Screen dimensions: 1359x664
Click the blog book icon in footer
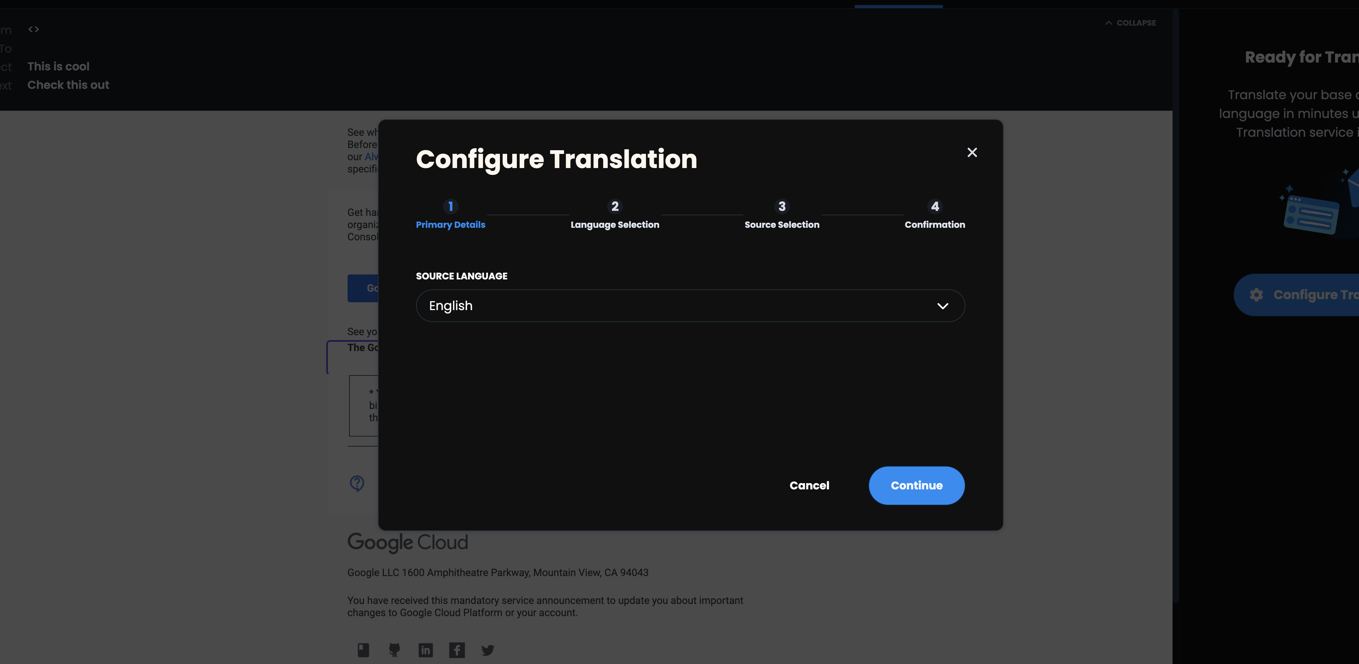tap(363, 650)
